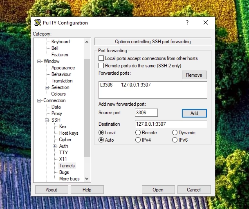
Task: Select the Selection category label
Action: (x=61, y=87)
